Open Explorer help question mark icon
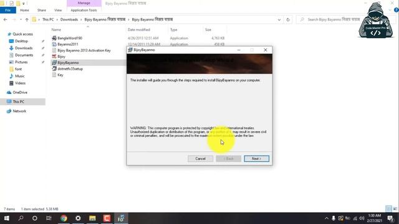The width and height of the screenshot is (399, 224). [397, 10]
